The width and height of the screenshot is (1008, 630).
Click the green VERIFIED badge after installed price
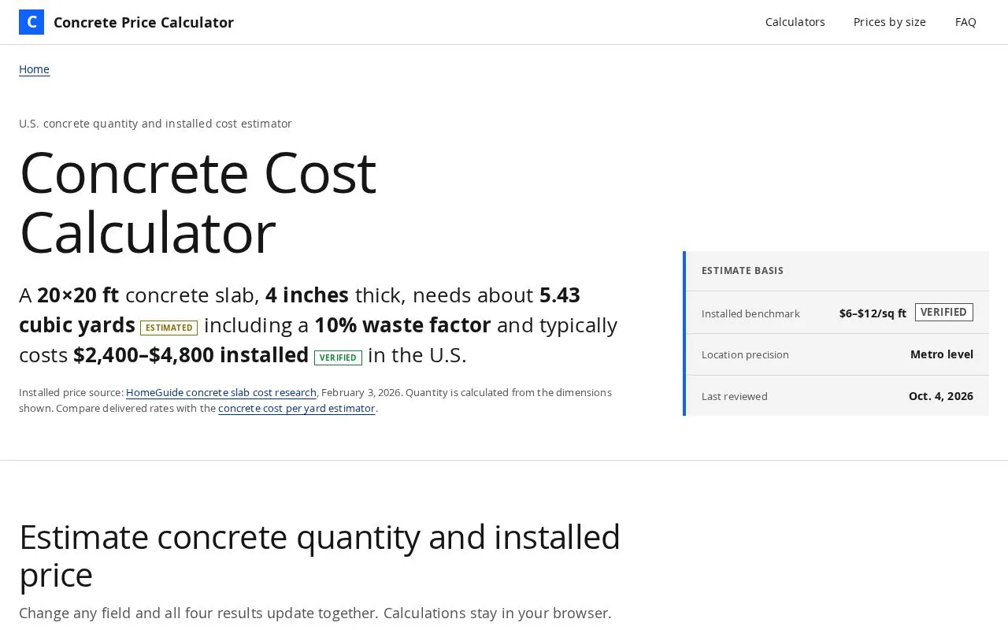coord(338,358)
